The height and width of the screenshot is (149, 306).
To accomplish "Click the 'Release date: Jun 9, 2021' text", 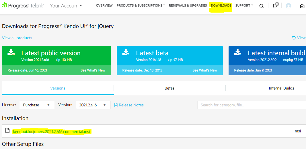I will coord(253,70).
